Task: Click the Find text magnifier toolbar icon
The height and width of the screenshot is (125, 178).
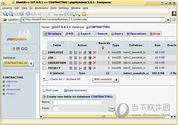Action: (66, 14)
